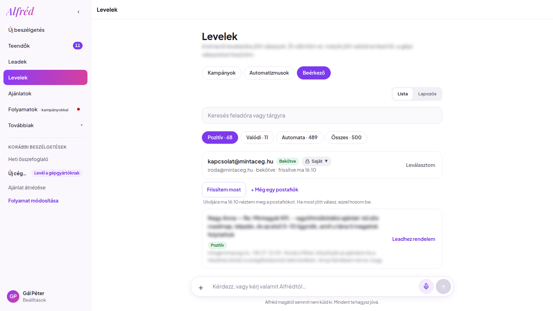The height and width of the screenshot is (311, 553).
Task: Filter by Pozitív · 68
Action: pyautogui.click(x=220, y=138)
